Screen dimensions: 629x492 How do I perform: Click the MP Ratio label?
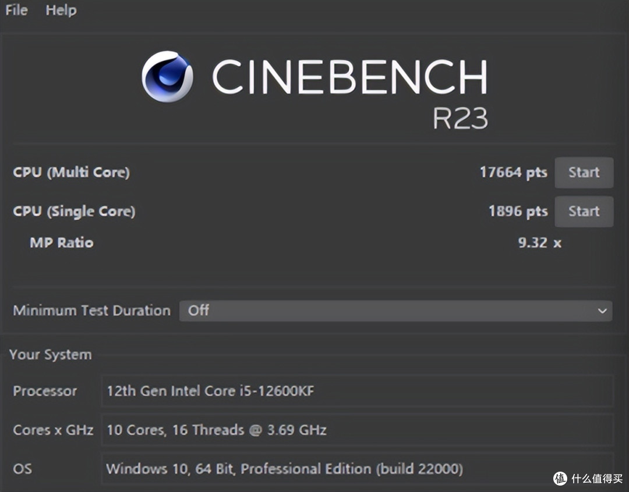tap(62, 243)
